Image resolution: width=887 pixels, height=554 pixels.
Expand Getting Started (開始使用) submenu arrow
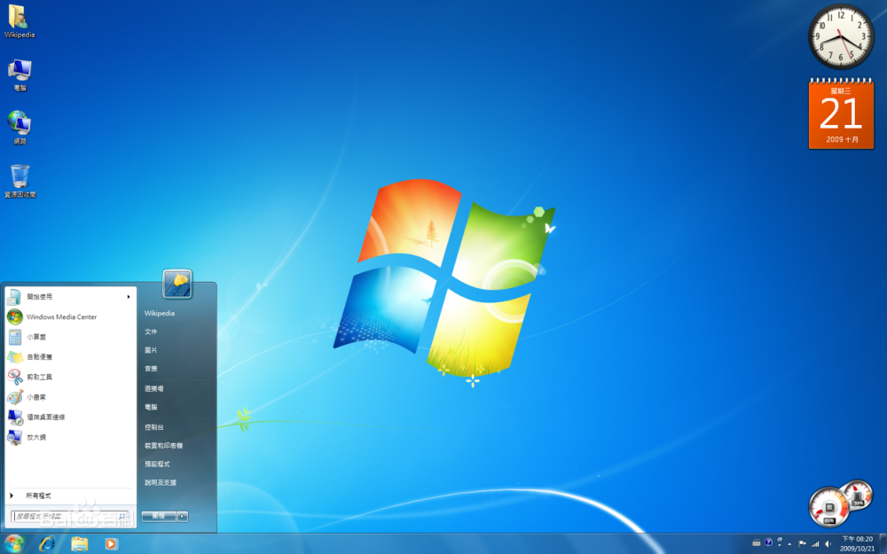[x=129, y=297]
